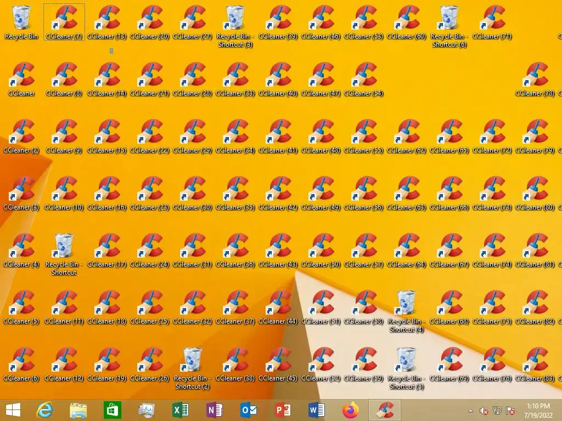Viewport: 562px width, 421px height.
Task: Open the Windows Store taskbar icon
Action: [x=112, y=410]
